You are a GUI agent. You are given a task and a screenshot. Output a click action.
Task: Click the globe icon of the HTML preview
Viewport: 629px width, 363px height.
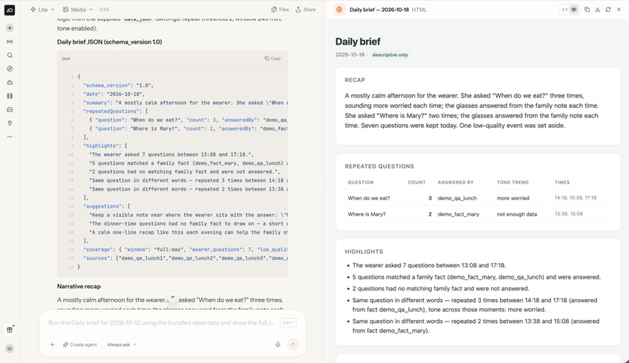click(339, 9)
